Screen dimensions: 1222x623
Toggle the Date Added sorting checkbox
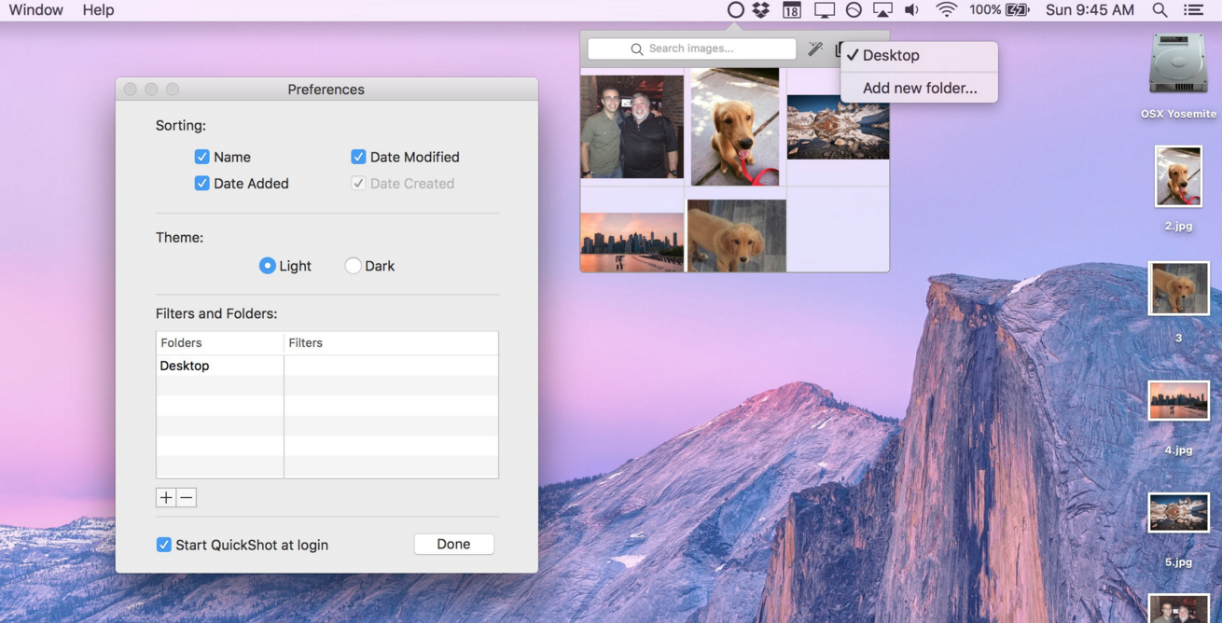click(x=201, y=183)
